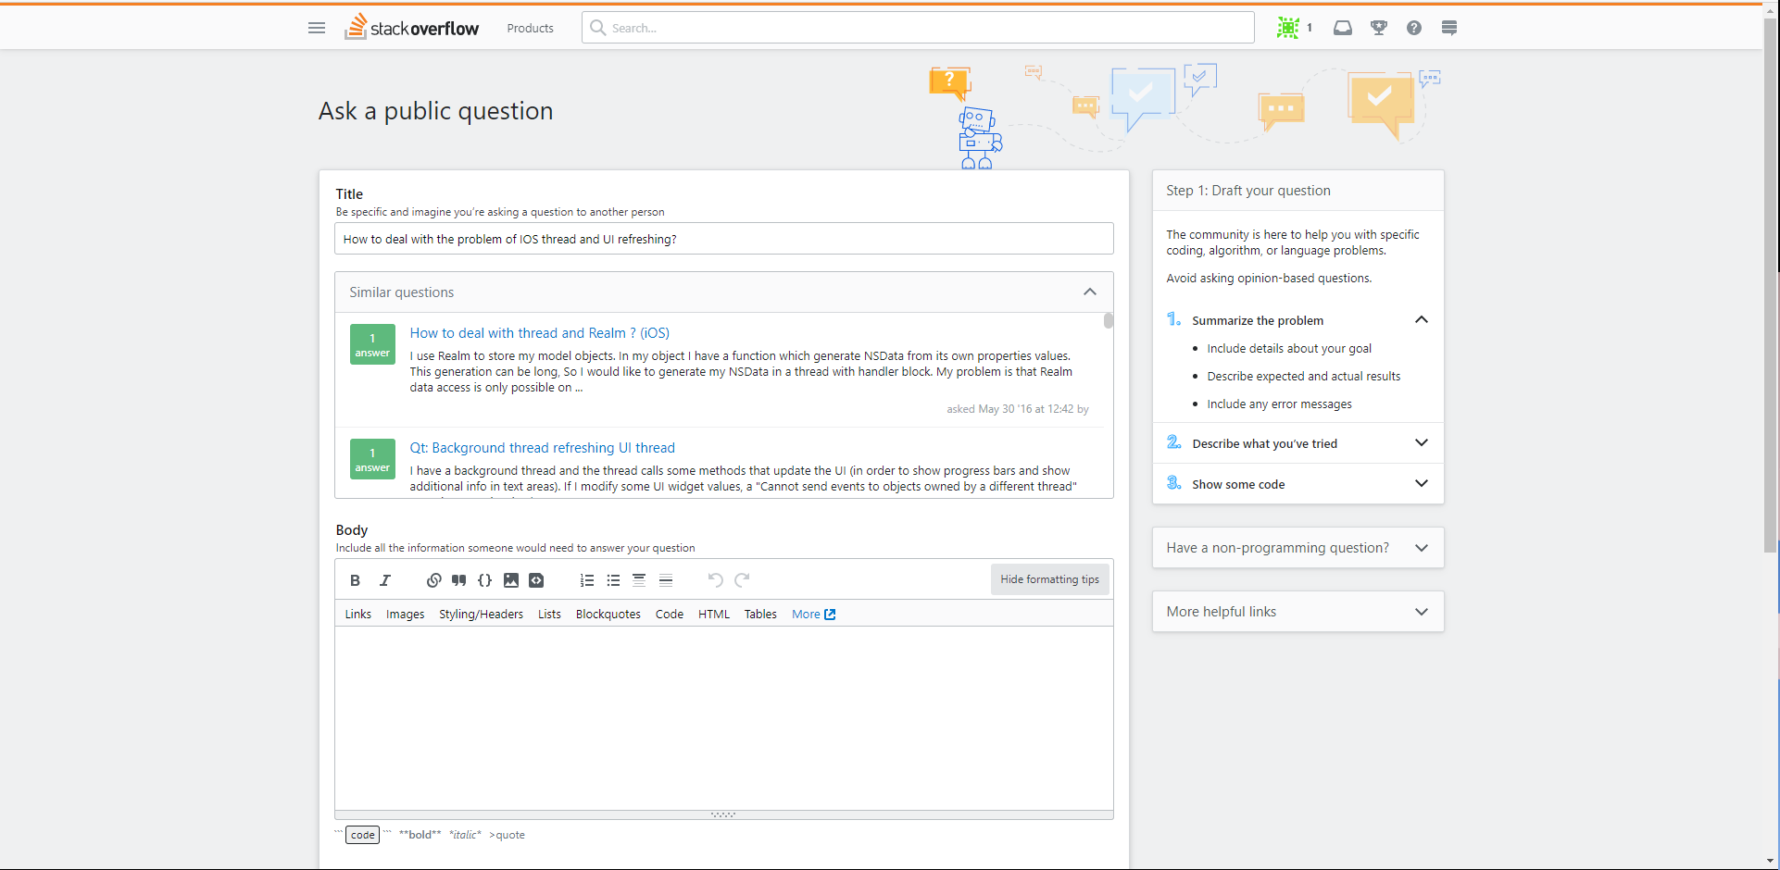1780x870 pixels.
Task: Apply bold formatting in the body editor
Action: (x=355, y=580)
